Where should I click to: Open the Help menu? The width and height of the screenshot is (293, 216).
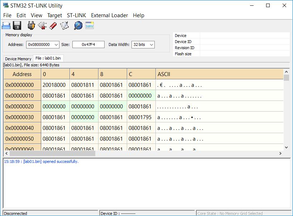pyautogui.click(x=139, y=15)
